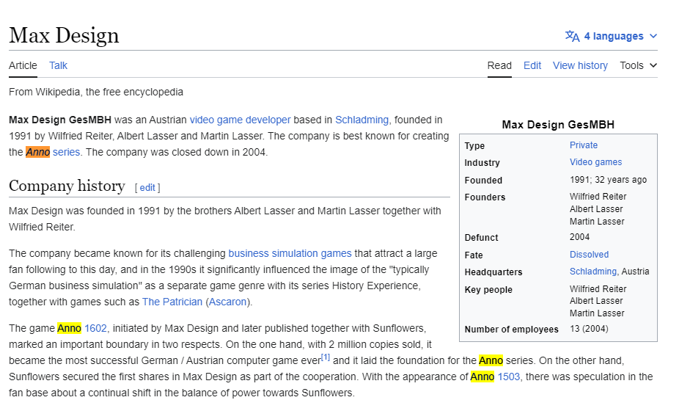The height and width of the screenshot is (400, 679).
Task: Select the infobox title Max Design GesMBH
Action: pyautogui.click(x=558, y=125)
